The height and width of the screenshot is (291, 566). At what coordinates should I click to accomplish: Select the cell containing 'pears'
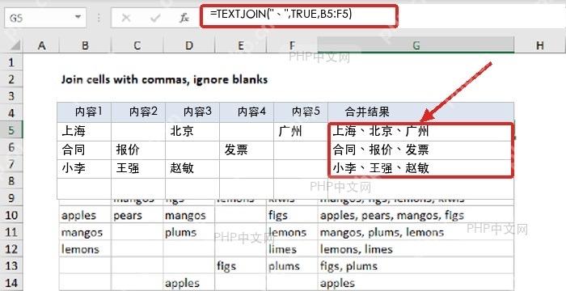pyautogui.click(x=137, y=216)
